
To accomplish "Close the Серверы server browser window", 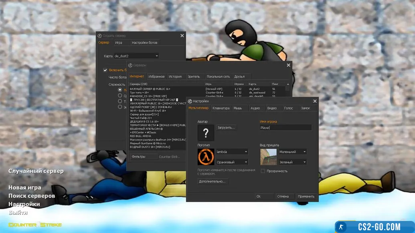I will pos(288,65).
